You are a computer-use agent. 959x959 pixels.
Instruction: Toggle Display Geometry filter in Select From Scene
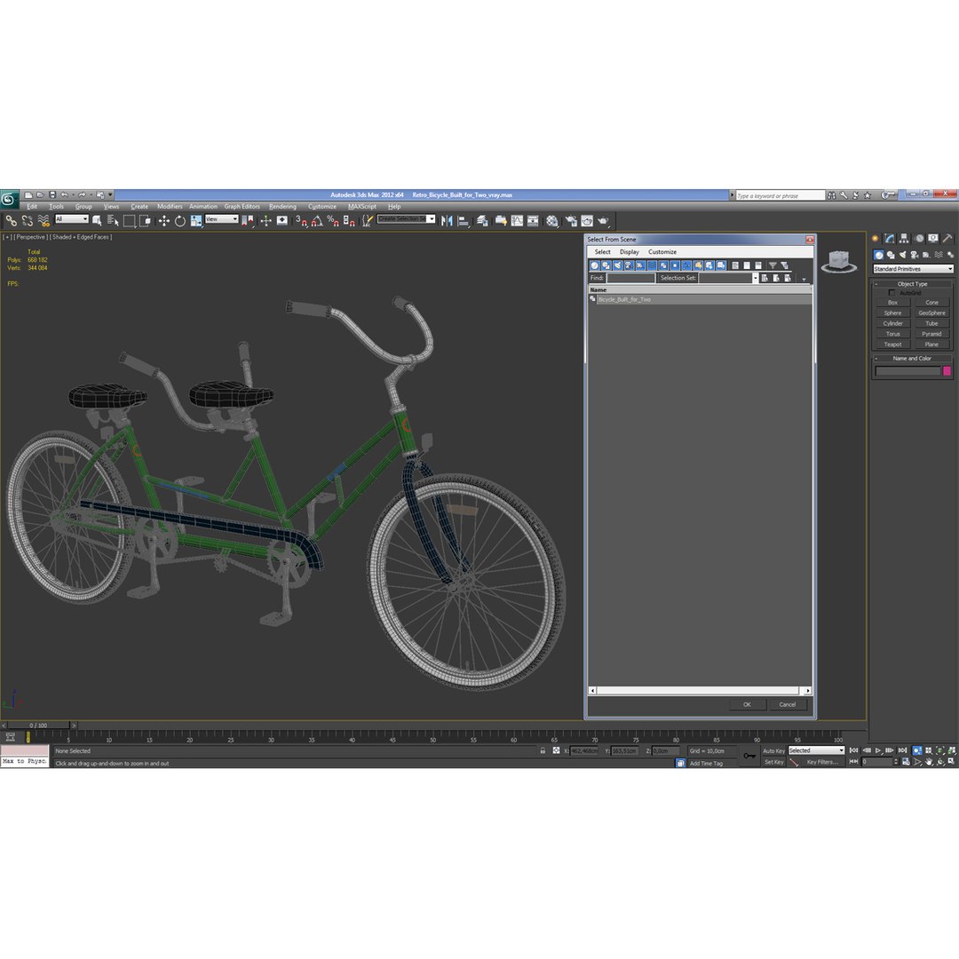594,266
